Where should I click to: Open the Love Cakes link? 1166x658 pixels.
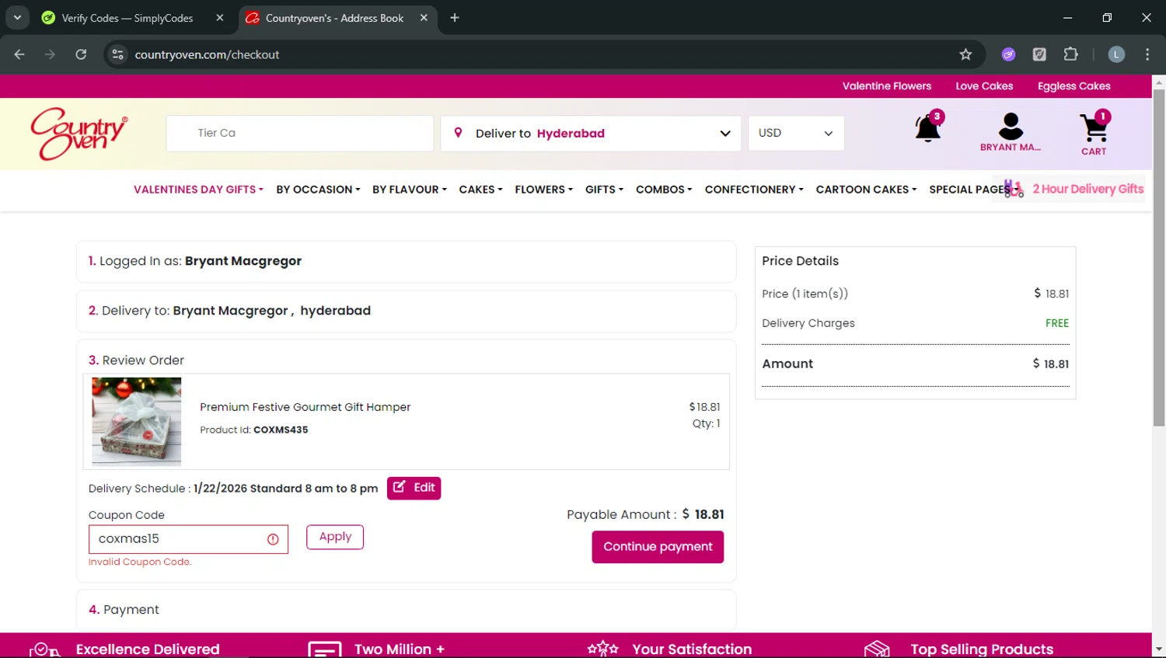tap(984, 86)
